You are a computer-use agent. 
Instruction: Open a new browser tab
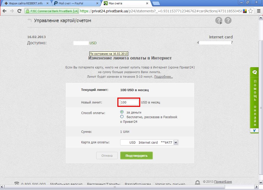[156, 3]
